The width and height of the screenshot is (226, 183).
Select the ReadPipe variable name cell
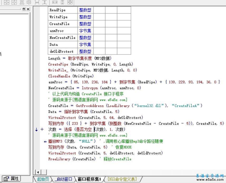pyautogui.click(x=63, y=10)
